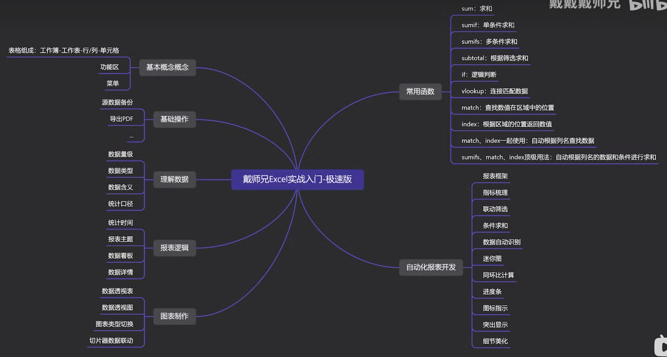Click the 迷你图 leaf item
Image resolution: width=667 pixels, height=357 pixels.
click(492, 259)
